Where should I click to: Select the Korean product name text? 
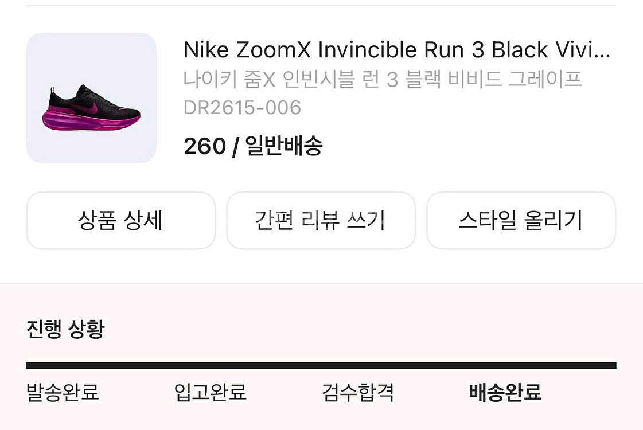[383, 79]
